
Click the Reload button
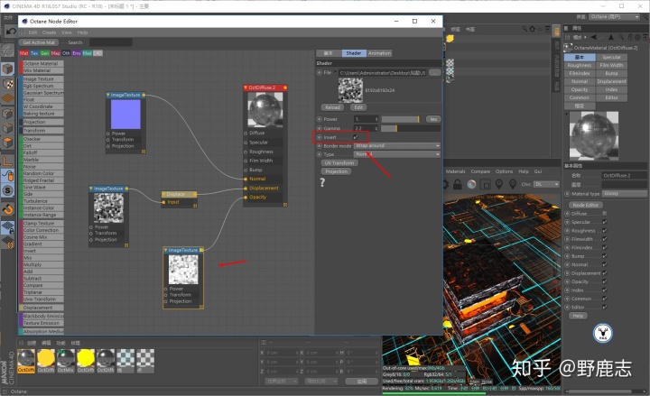(332, 107)
